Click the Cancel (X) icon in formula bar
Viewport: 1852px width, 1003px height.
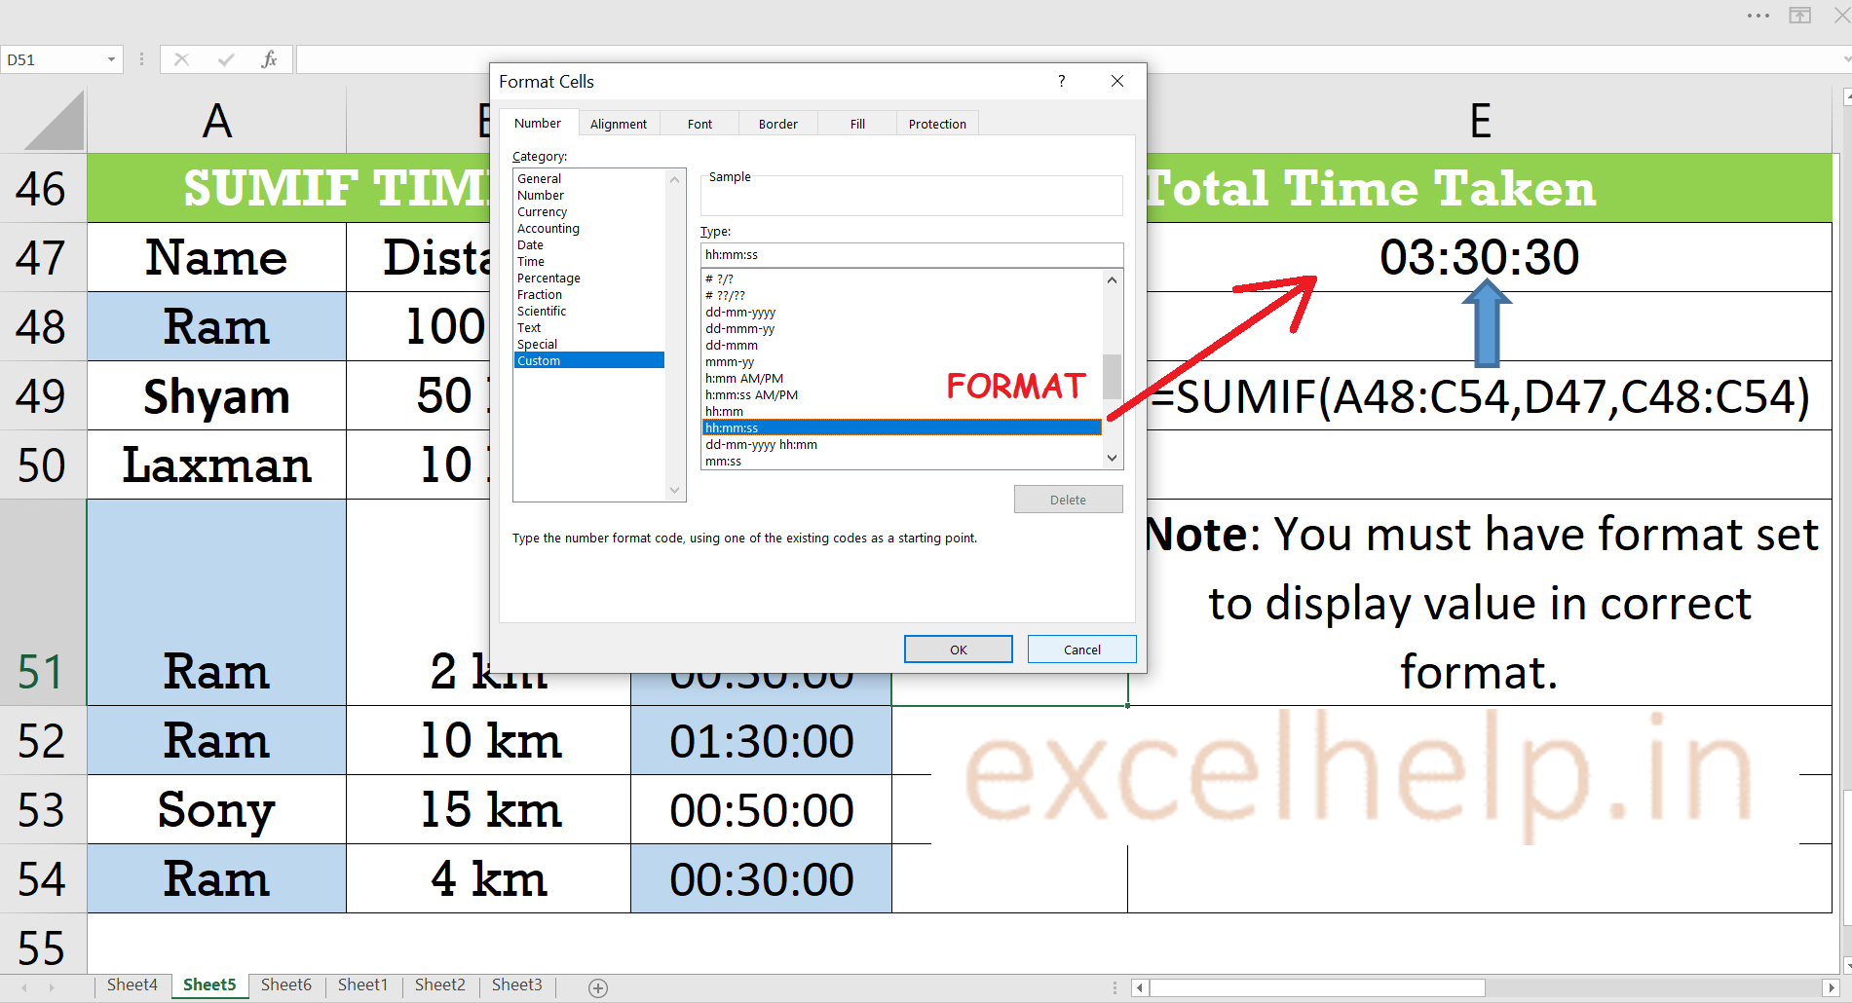[x=181, y=59]
